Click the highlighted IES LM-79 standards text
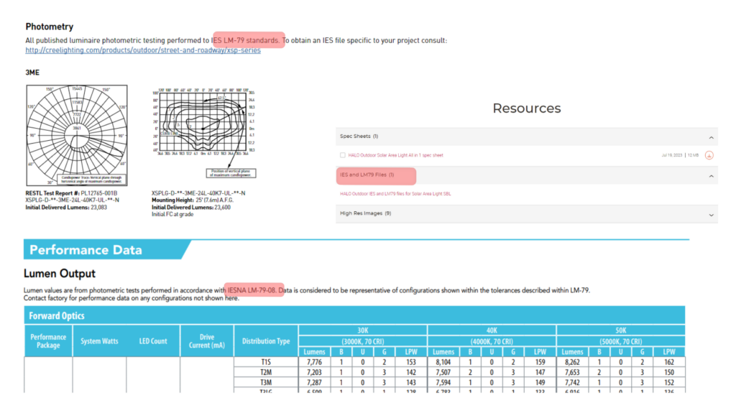 click(249, 40)
